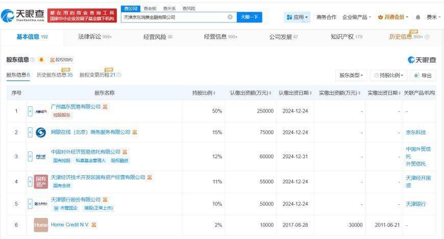Viewport: 444px width, 239px height.
Task: Click the Home Credit N.V. logo thumbnail
Action: (x=41, y=225)
